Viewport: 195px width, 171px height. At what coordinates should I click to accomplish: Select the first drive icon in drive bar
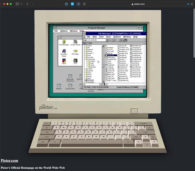click(x=85, y=43)
